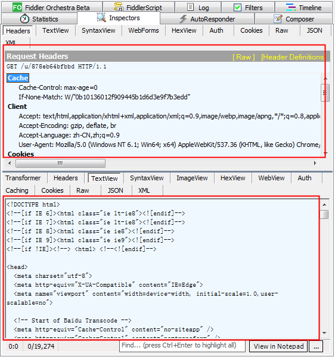This screenshot has width=335, height=357.
Task: Select the Cache header group
Action: [18, 78]
